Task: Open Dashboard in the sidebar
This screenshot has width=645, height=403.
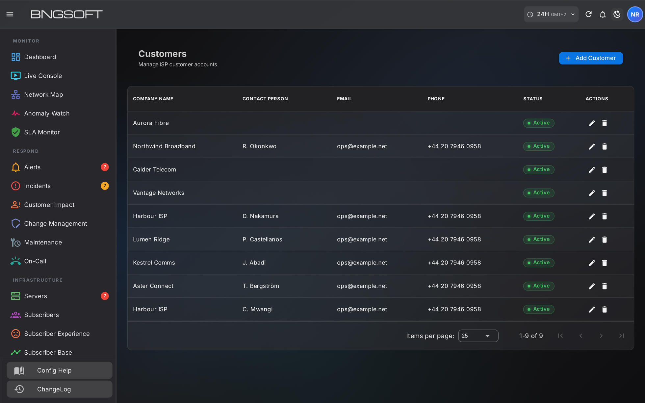Action: (58, 57)
